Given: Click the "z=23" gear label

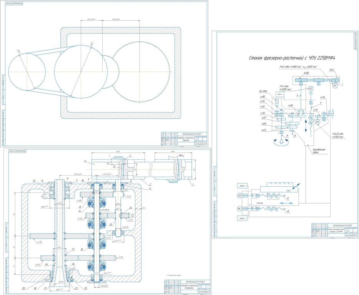Looking at the screenshot, I should coord(263,130).
